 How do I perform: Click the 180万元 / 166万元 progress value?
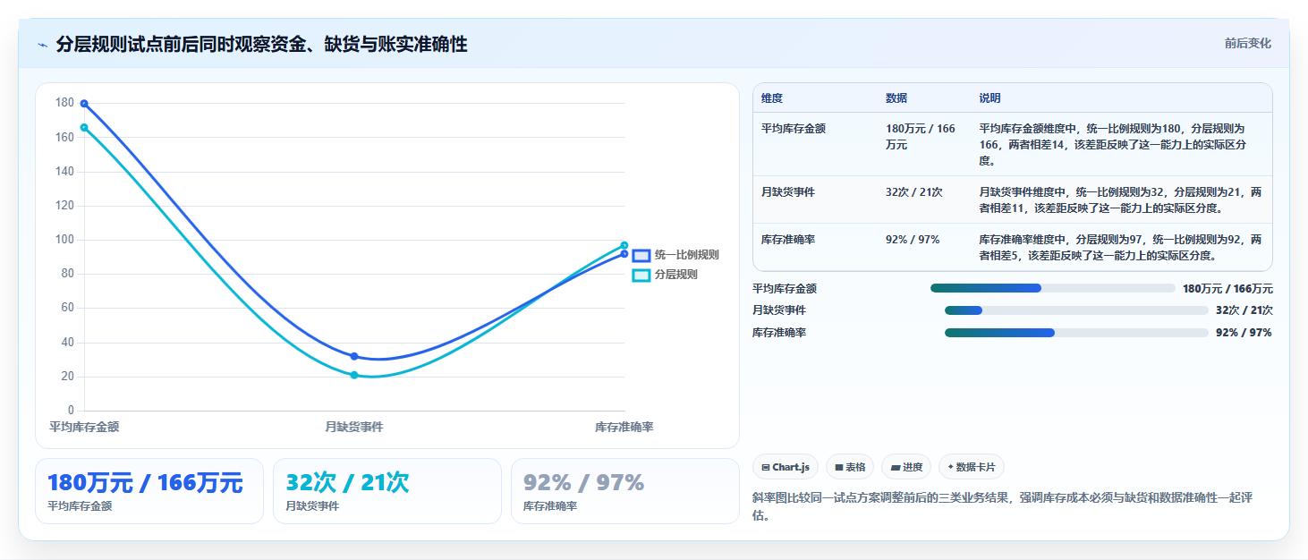point(1227,289)
